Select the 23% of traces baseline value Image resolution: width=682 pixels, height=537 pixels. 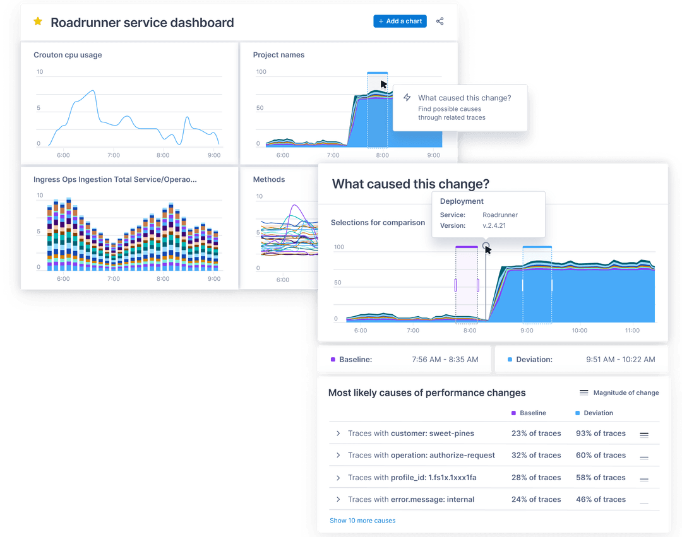click(x=536, y=433)
